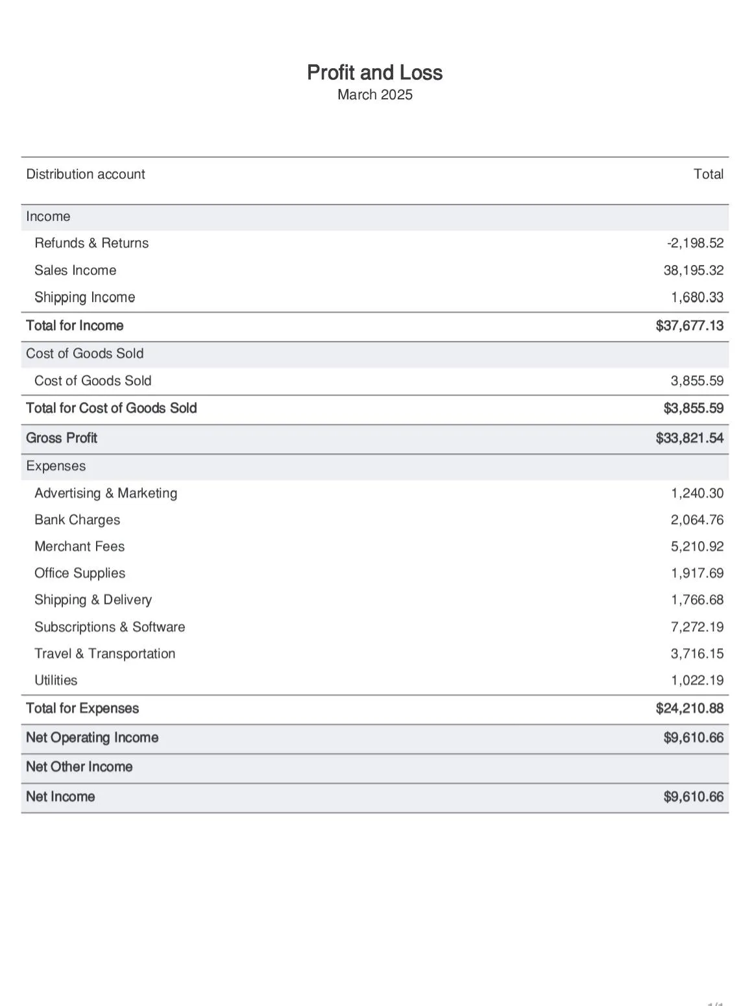This screenshot has width=754, height=1006.
Task: Click the Profit and Loss report title
Action: 374,73
